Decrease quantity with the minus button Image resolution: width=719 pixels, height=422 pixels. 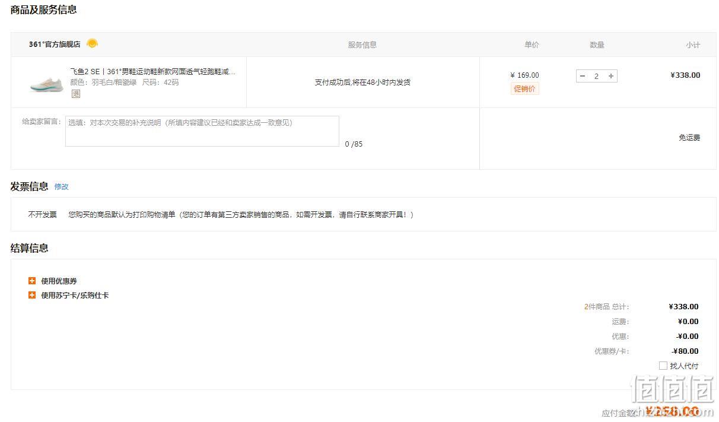pyautogui.click(x=583, y=76)
